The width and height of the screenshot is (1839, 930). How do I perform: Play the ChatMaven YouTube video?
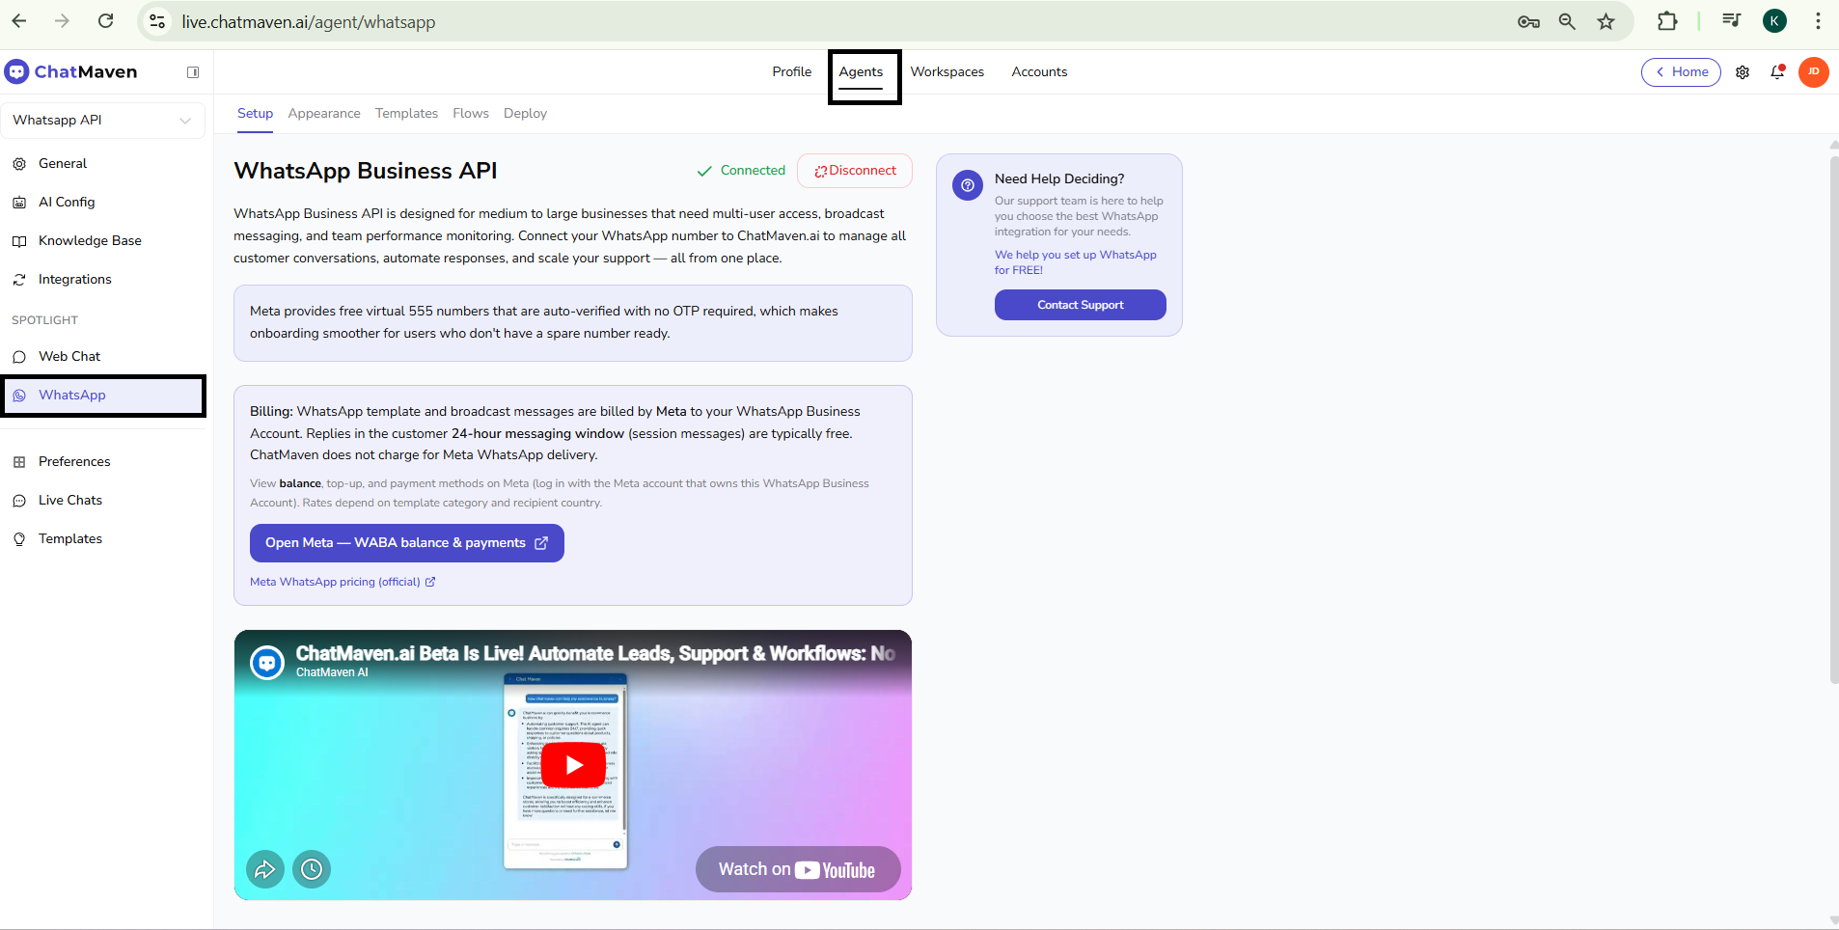pos(573,765)
